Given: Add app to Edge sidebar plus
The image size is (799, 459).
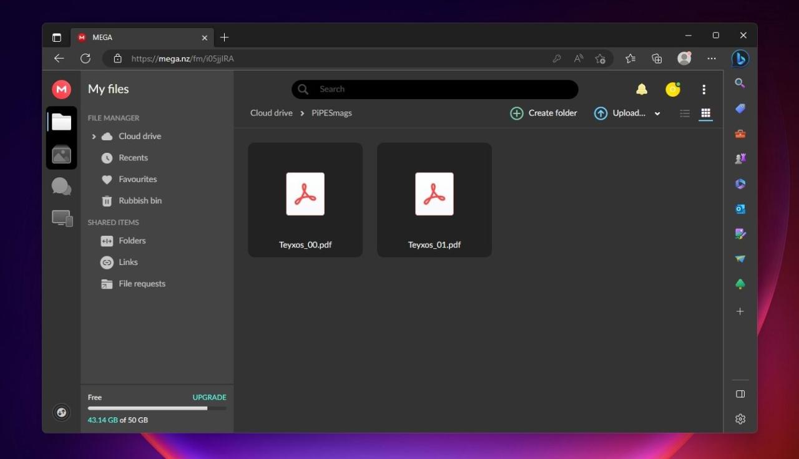Looking at the screenshot, I should (x=740, y=311).
